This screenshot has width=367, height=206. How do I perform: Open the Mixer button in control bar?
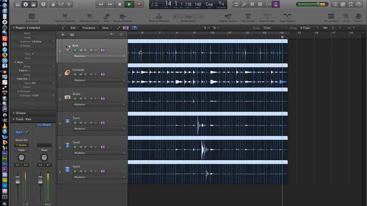61,4
